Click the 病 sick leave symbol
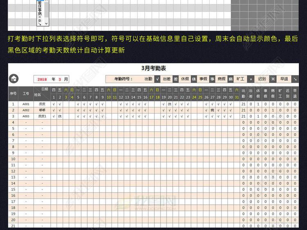The width and height of the screenshot is (307, 230). click(x=230, y=79)
